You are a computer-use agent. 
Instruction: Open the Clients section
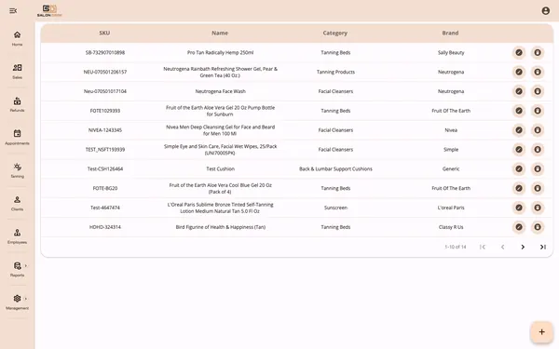coord(17,203)
